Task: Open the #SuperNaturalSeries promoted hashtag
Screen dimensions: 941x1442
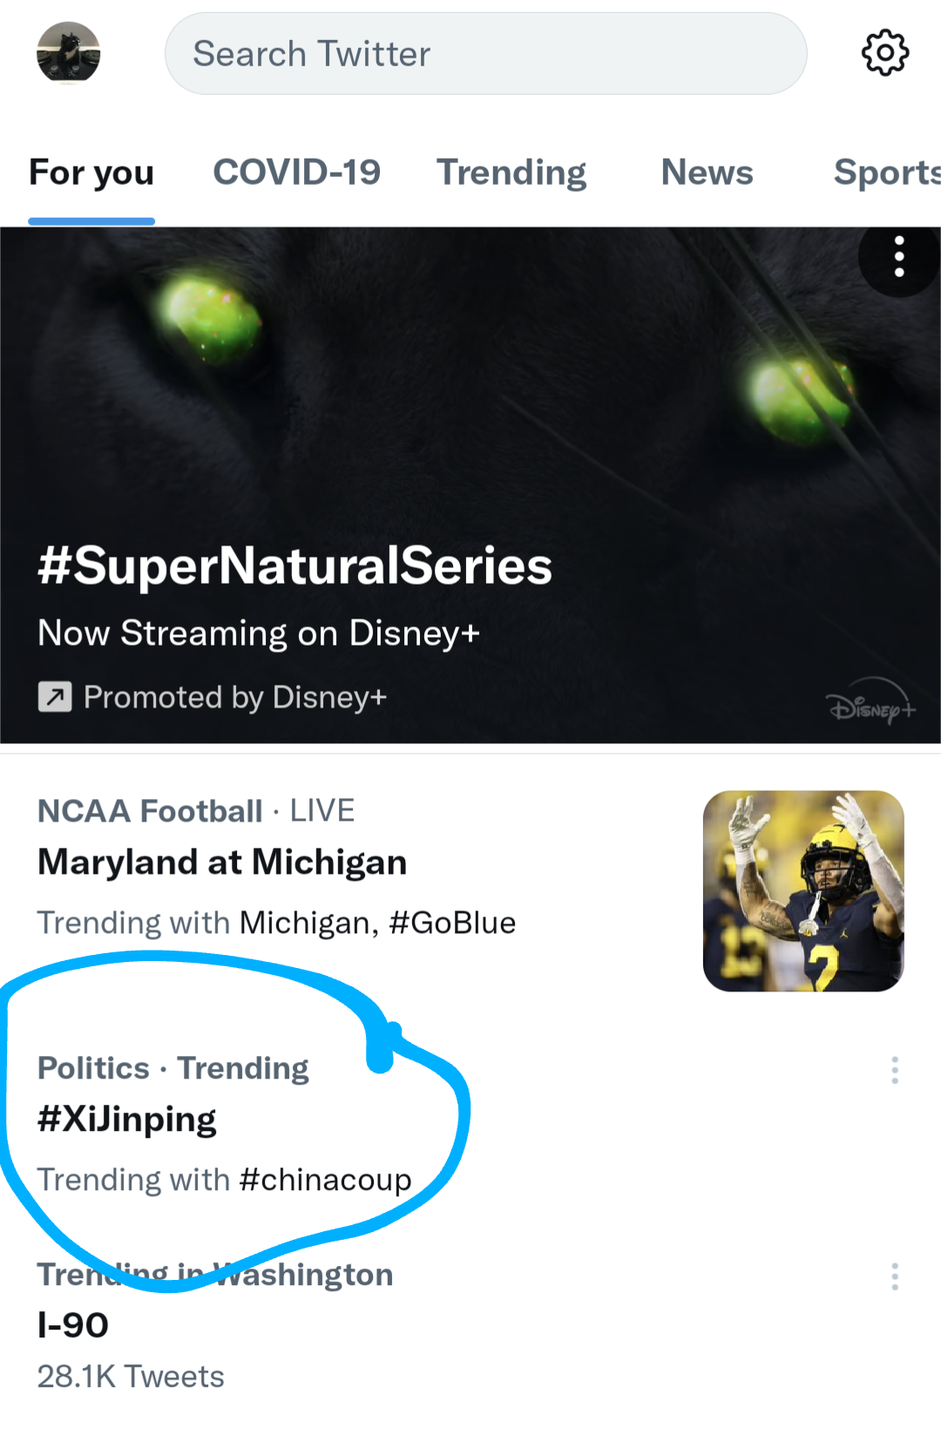Action: point(294,566)
